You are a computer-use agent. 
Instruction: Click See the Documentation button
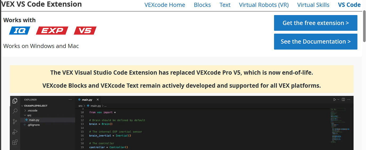coord(316,42)
